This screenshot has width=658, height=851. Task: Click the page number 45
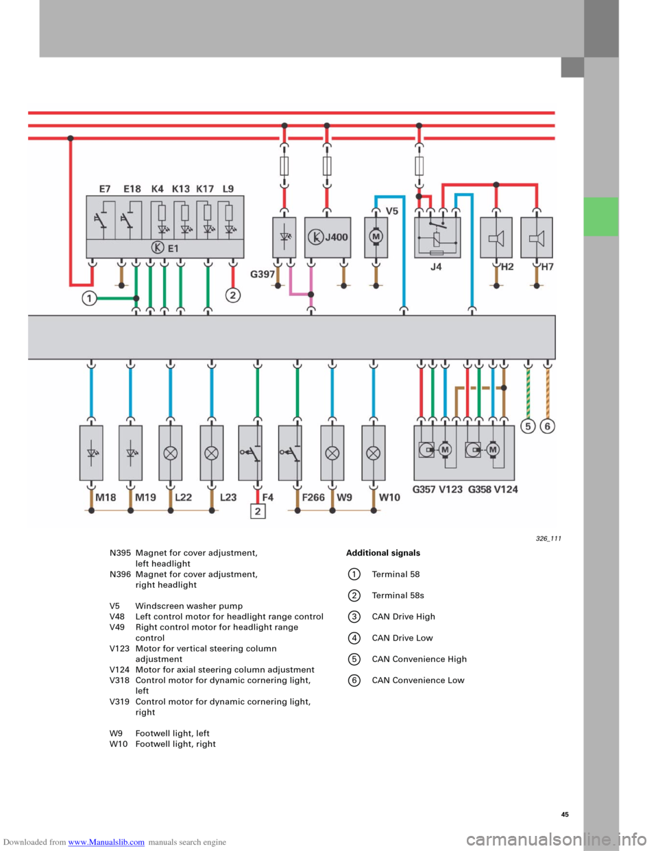pyautogui.click(x=565, y=815)
